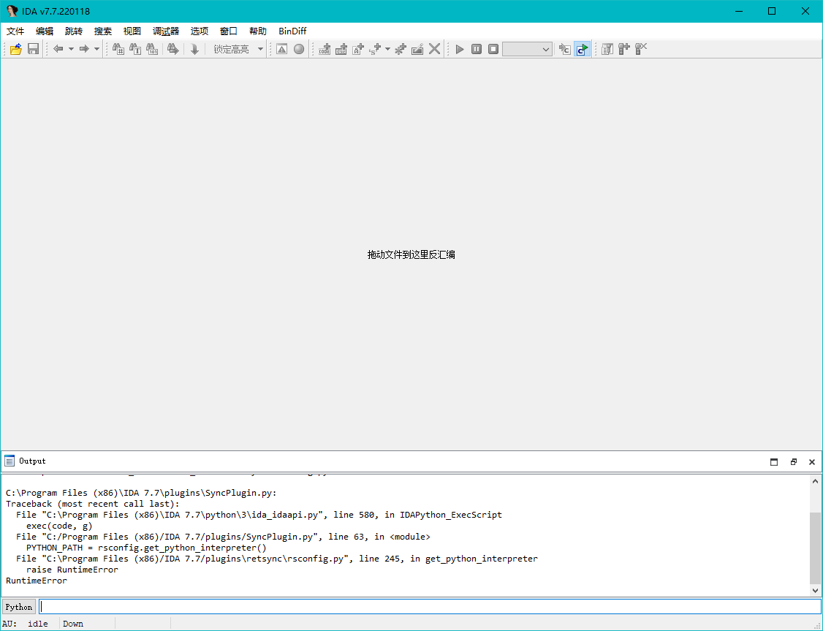Click the search immediate value binoculars icon
This screenshot has width=823, height=631.
[x=118, y=49]
